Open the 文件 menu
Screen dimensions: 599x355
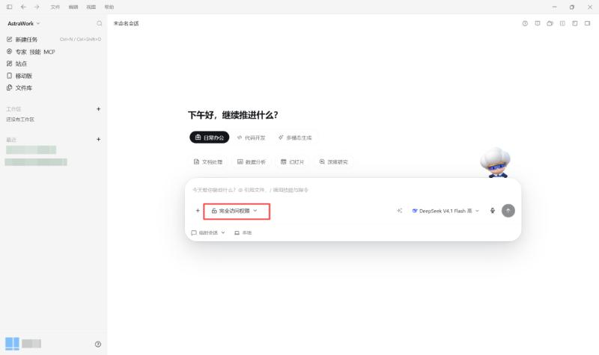(55, 7)
